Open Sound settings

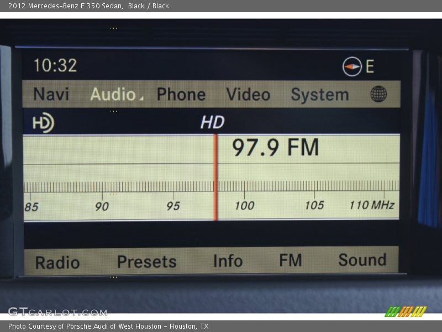pyautogui.click(x=362, y=260)
